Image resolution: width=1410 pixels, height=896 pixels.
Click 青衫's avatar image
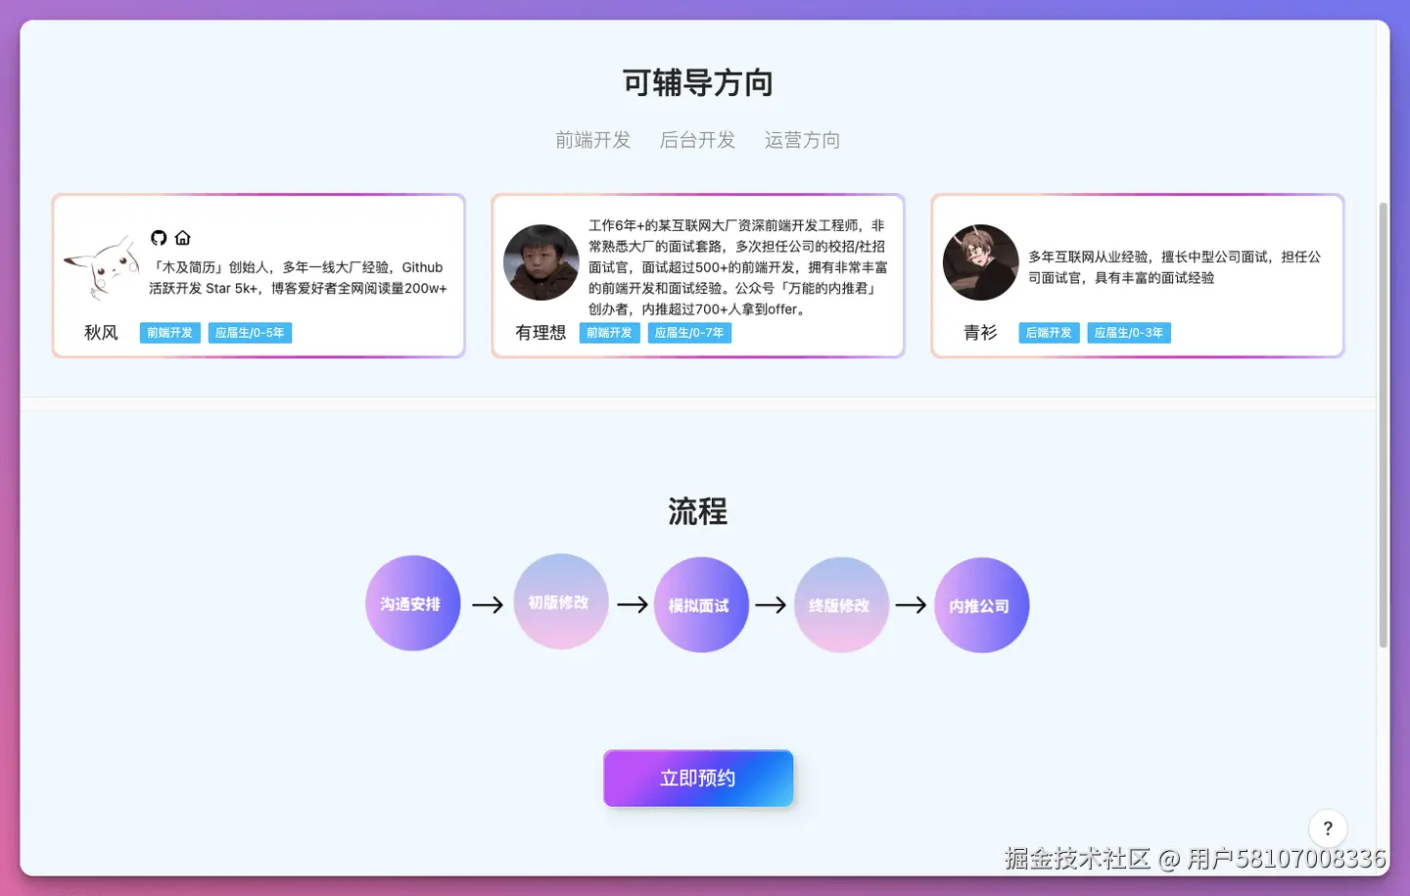[x=980, y=261]
